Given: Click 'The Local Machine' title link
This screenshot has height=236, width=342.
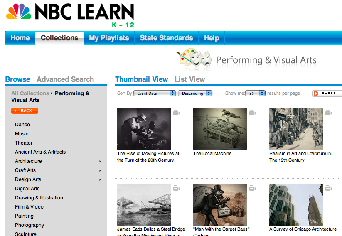Looking at the screenshot, I should coord(212,154).
